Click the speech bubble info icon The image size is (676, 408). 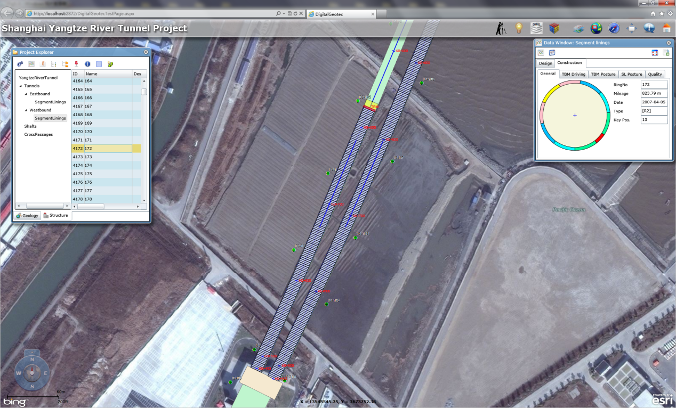coord(649,28)
